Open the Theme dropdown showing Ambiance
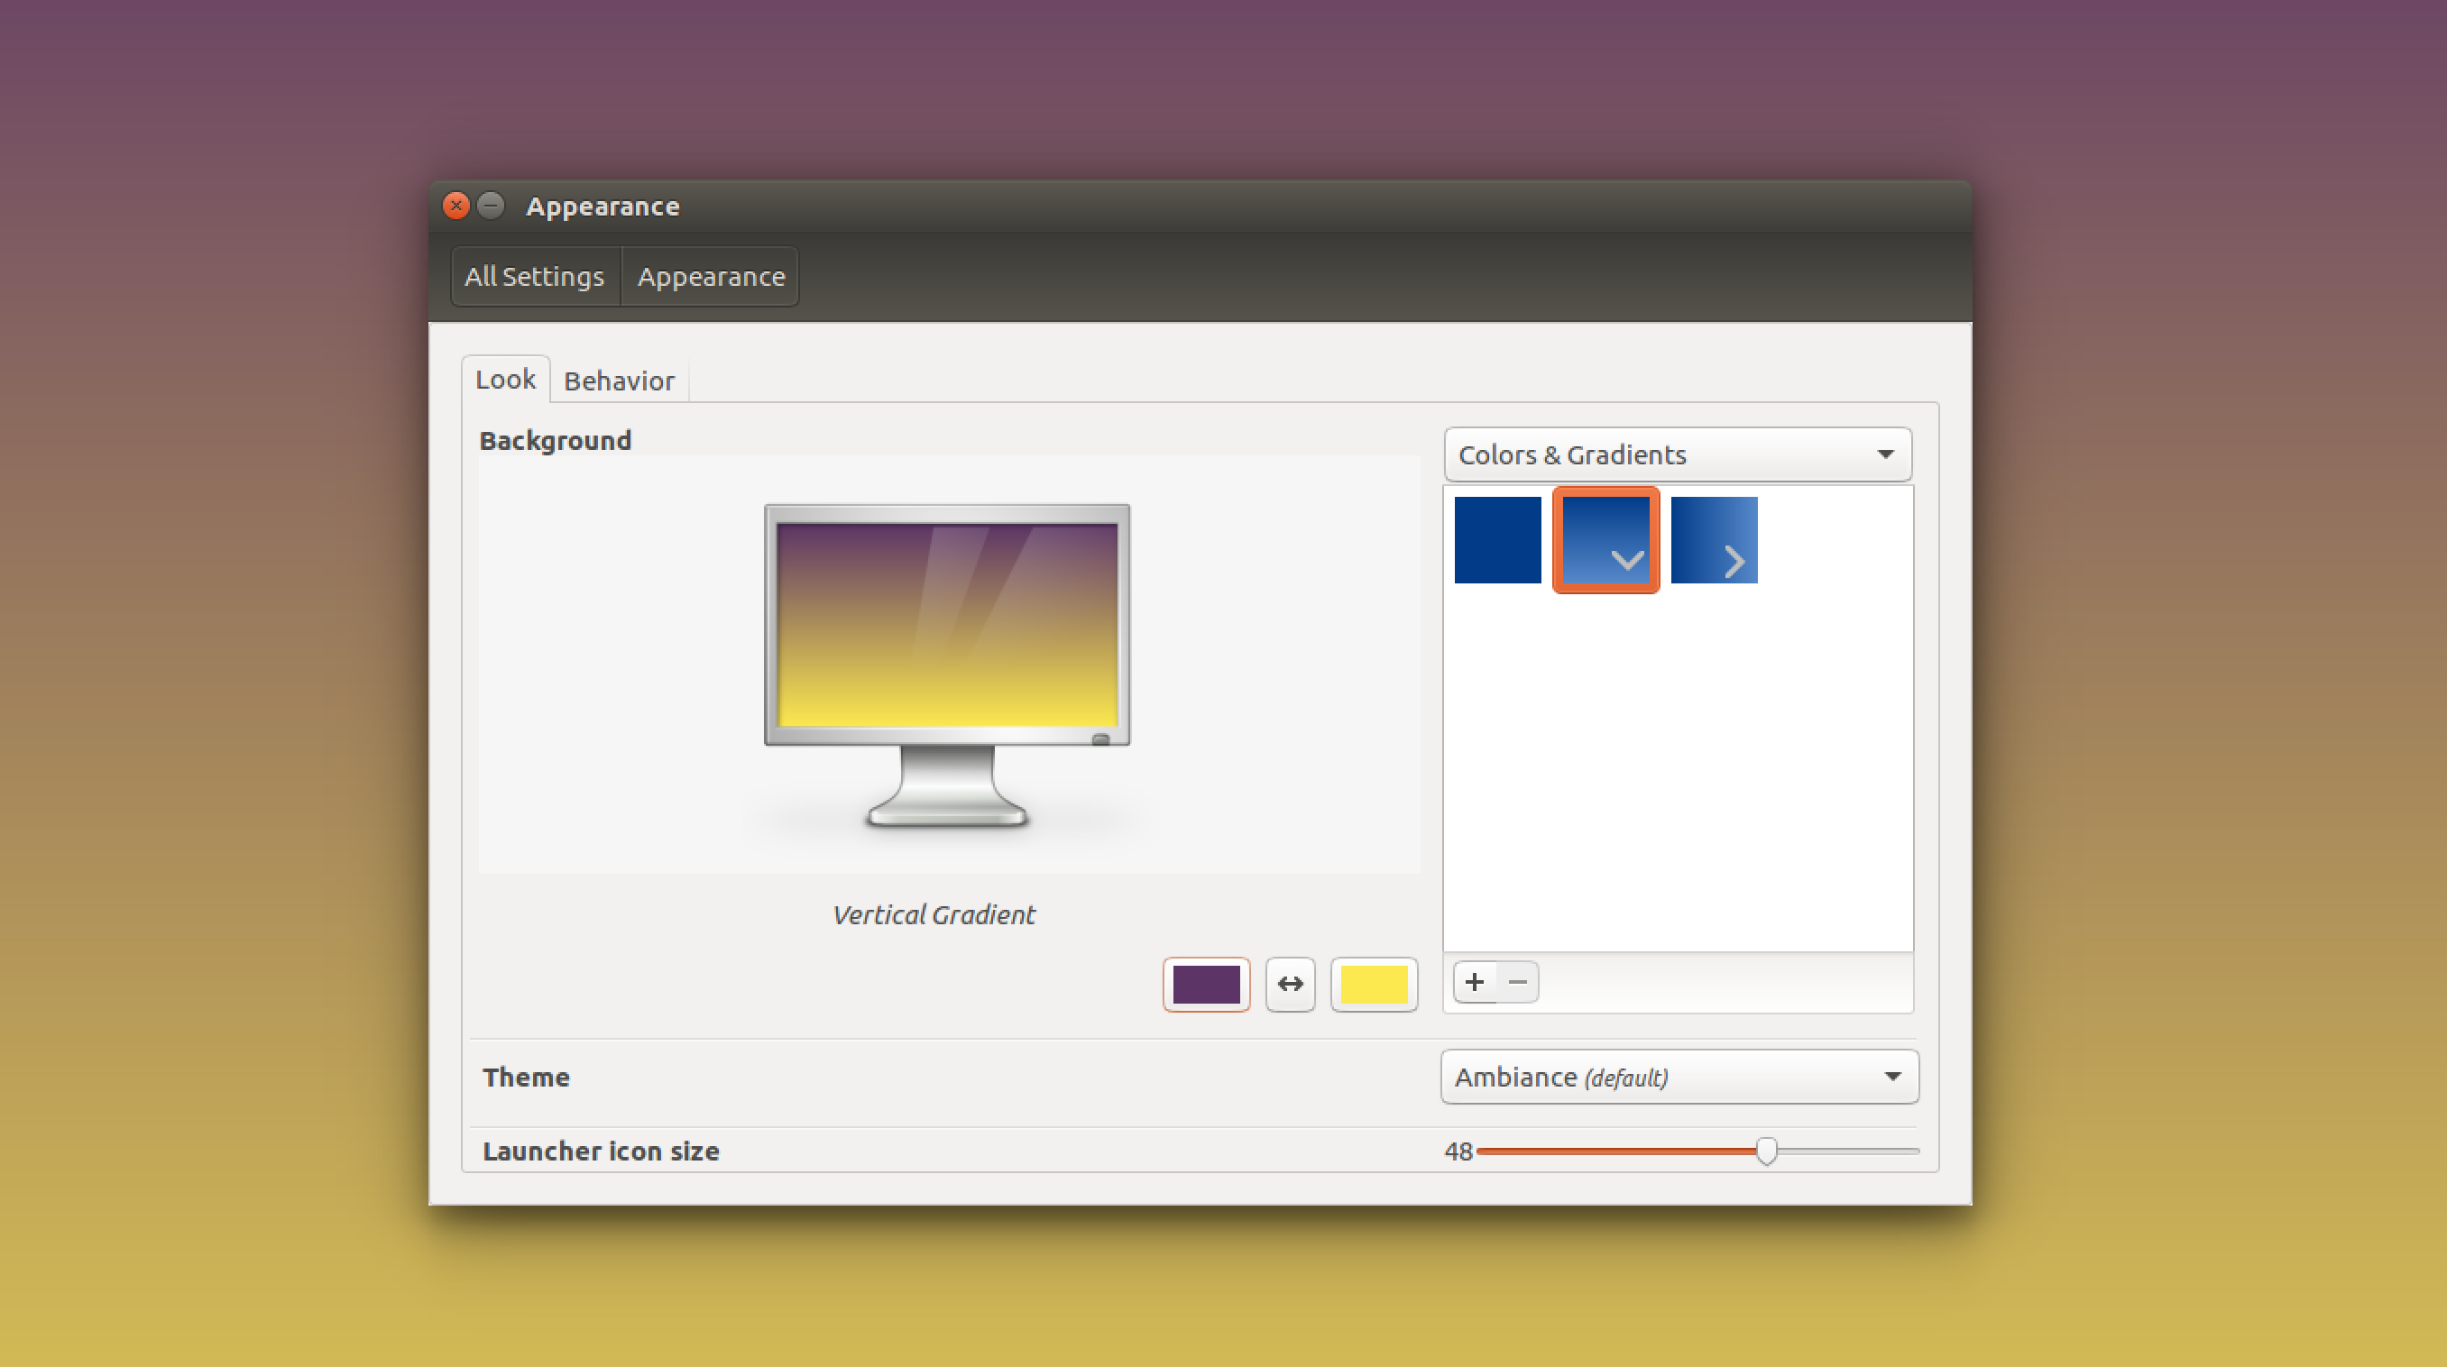The width and height of the screenshot is (2447, 1367). click(x=1679, y=1078)
